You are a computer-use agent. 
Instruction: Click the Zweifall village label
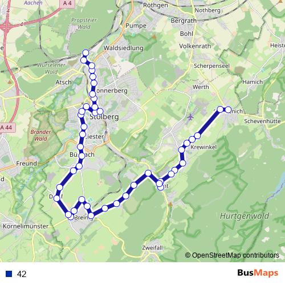tap(152, 248)
